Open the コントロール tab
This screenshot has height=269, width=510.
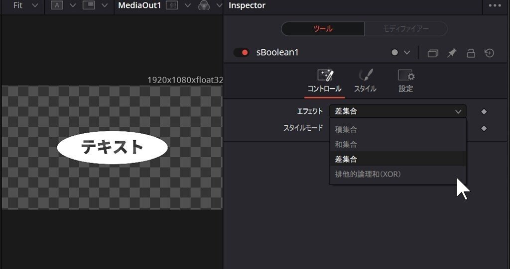click(x=325, y=81)
